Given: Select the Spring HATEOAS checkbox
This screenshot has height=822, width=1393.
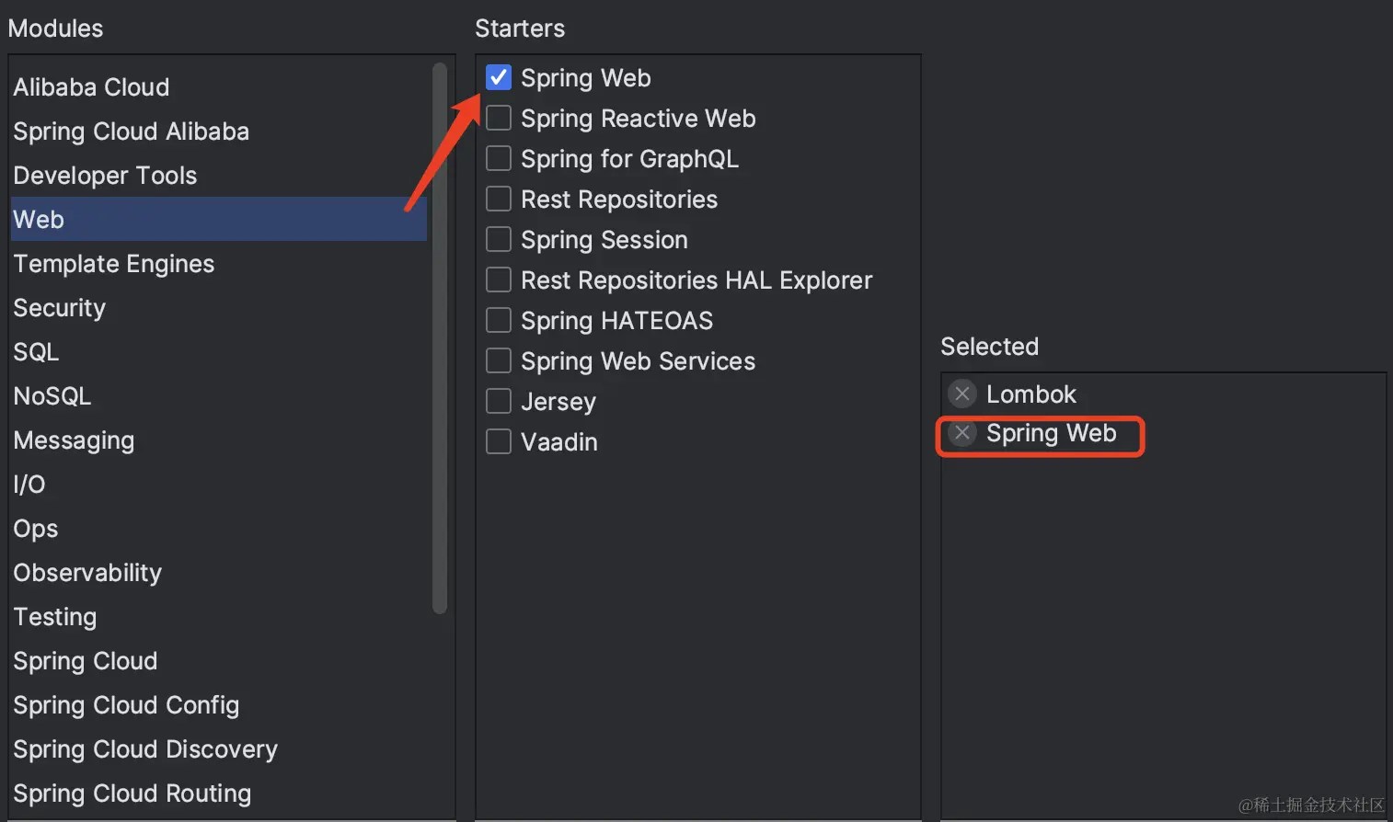Looking at the screenshot, I should (499, 321).
